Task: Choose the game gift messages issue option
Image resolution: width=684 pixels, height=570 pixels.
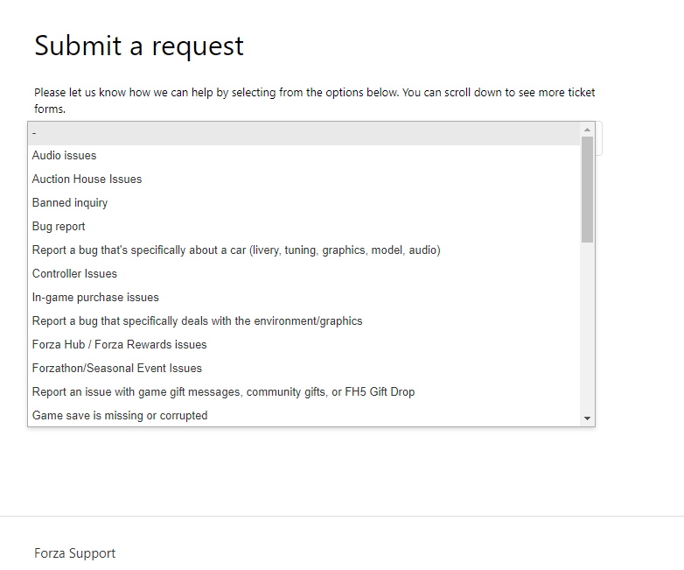Action: pos(223,392)
